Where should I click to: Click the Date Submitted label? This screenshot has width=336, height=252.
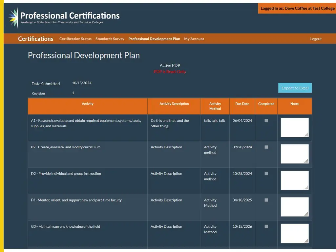tap(46, 84)
